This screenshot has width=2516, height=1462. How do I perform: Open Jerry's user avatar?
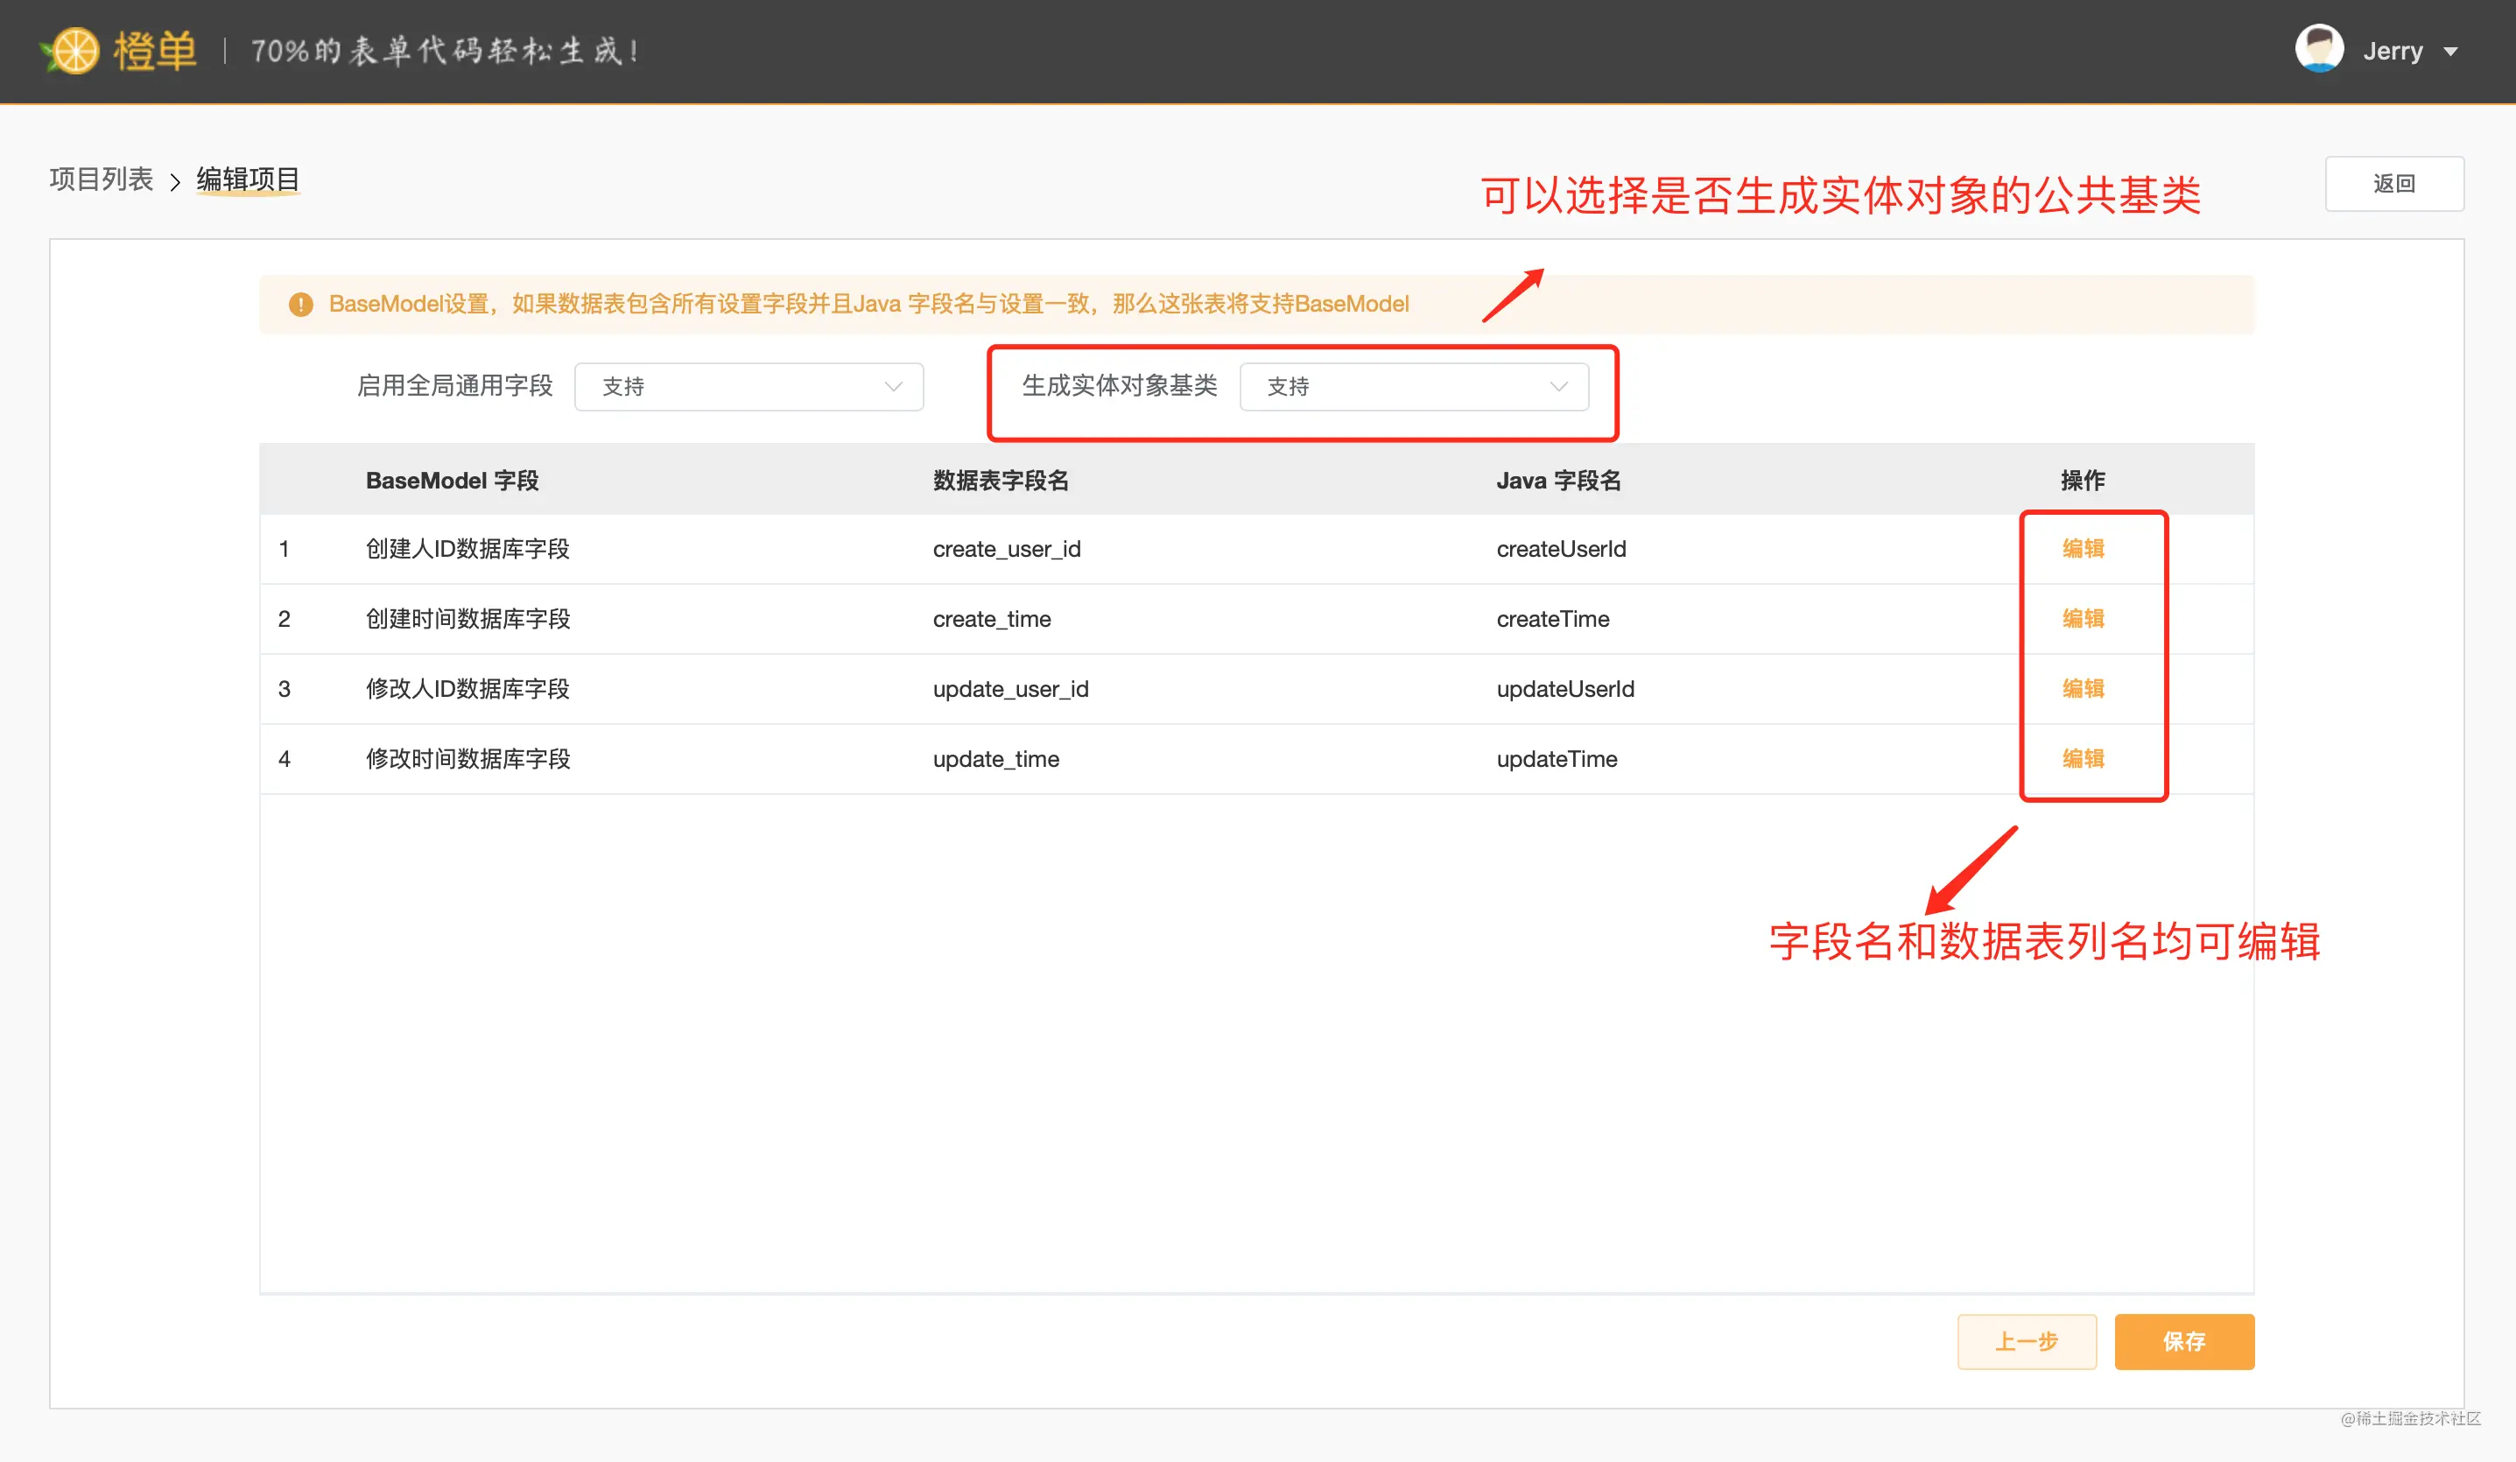(x=2318, y=49)
